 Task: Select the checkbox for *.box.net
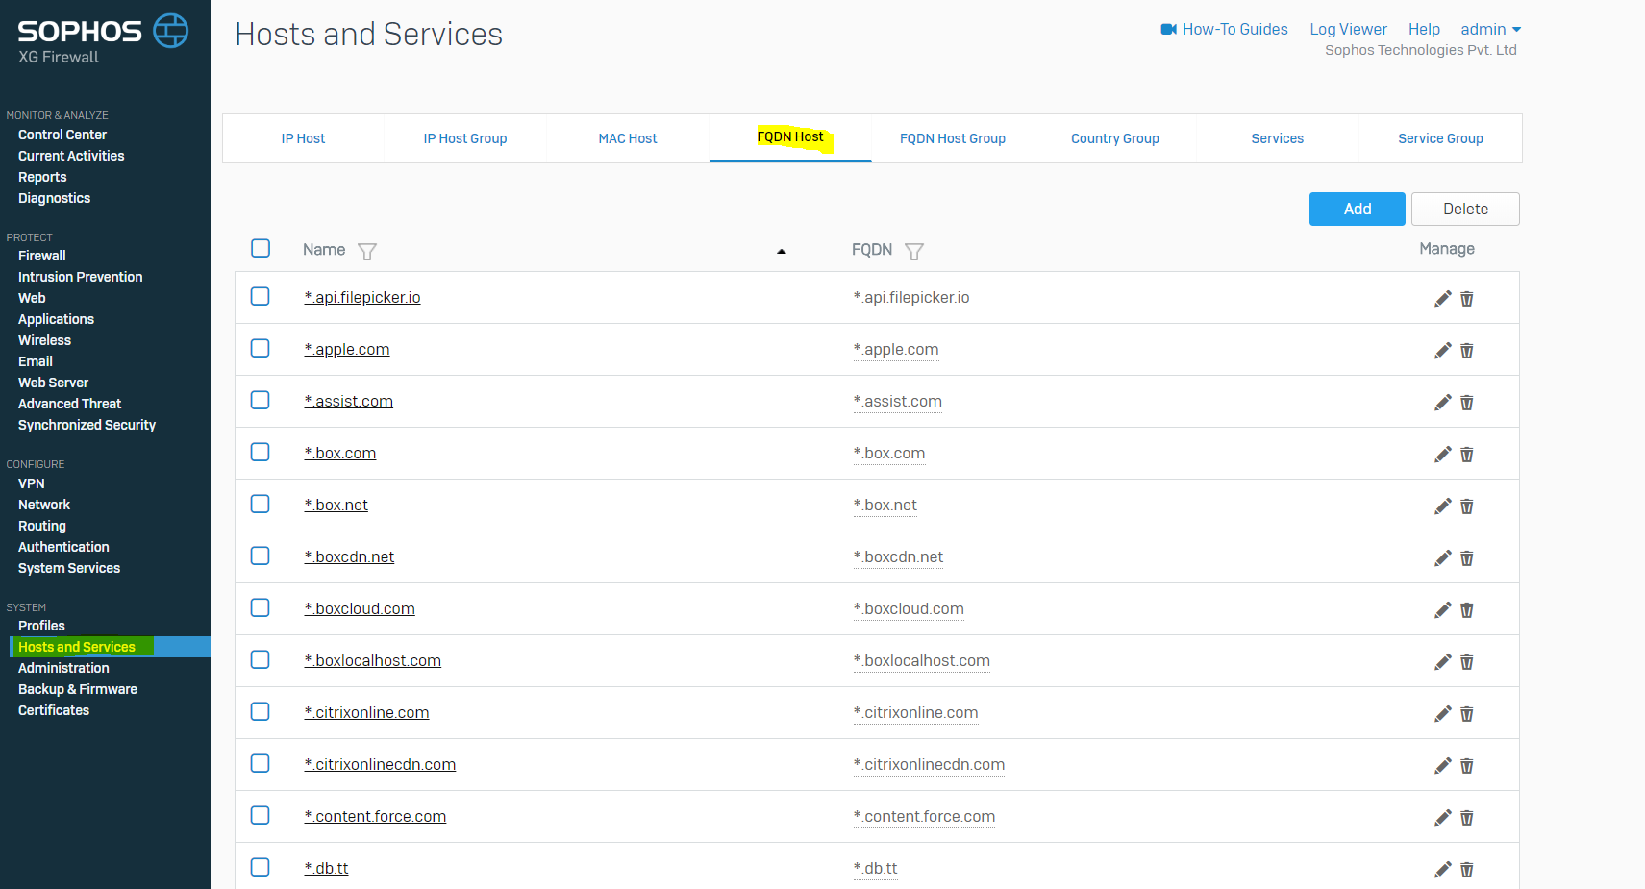(260, 504)
